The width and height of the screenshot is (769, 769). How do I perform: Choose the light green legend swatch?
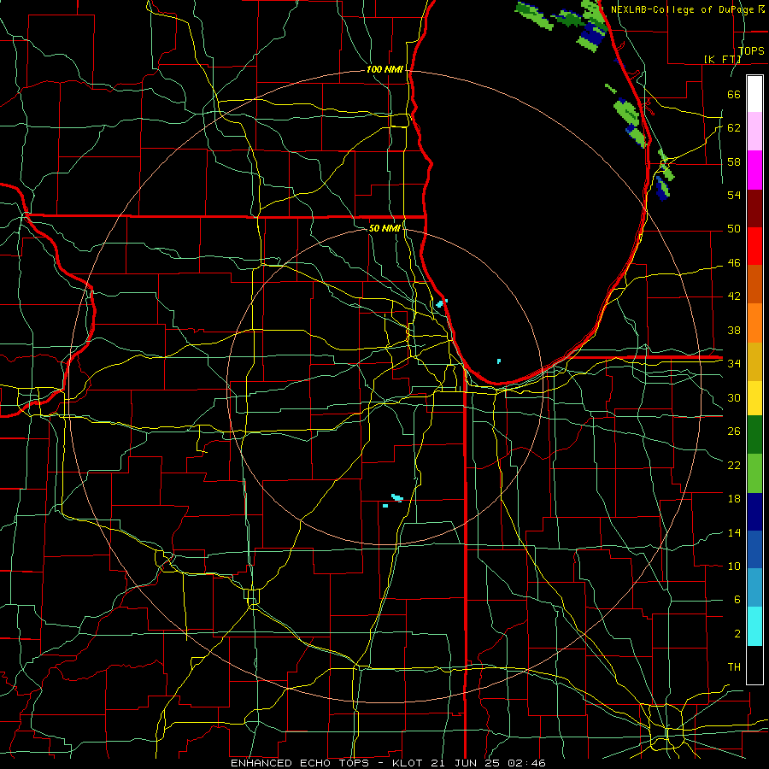pos(754,473)
